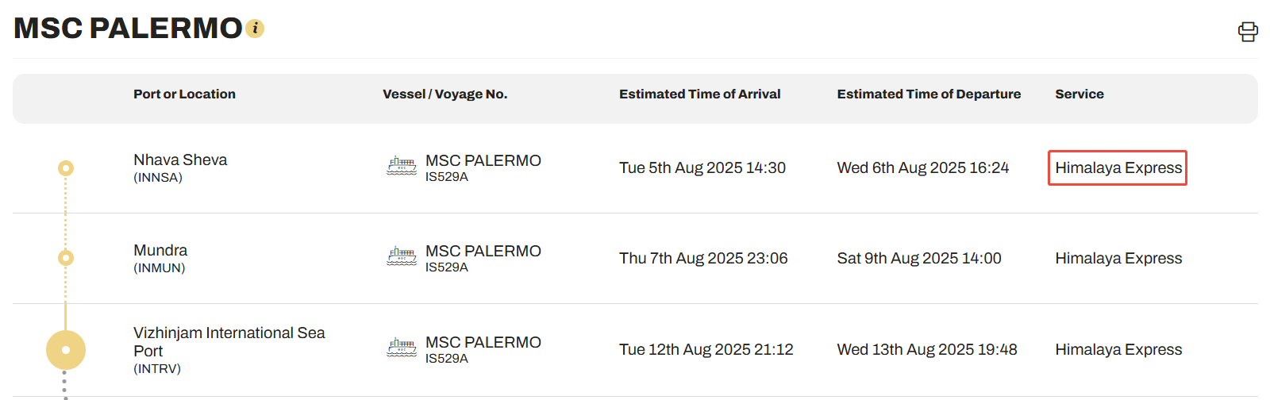Screen dimensions: 1270x400
Task: Click the Nhava Sheva port name
Action: click(x=180, y=160)
